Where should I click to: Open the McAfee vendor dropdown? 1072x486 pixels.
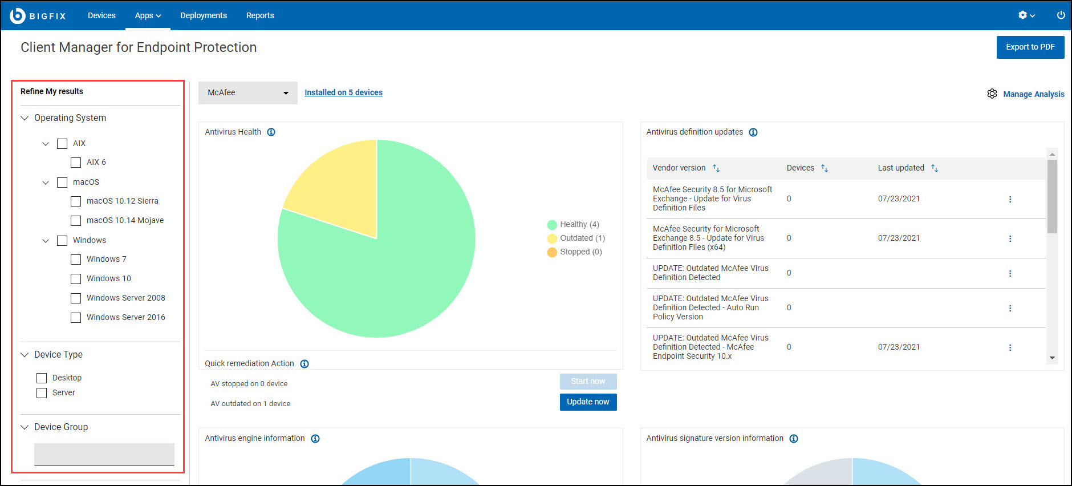pos(247,93)
